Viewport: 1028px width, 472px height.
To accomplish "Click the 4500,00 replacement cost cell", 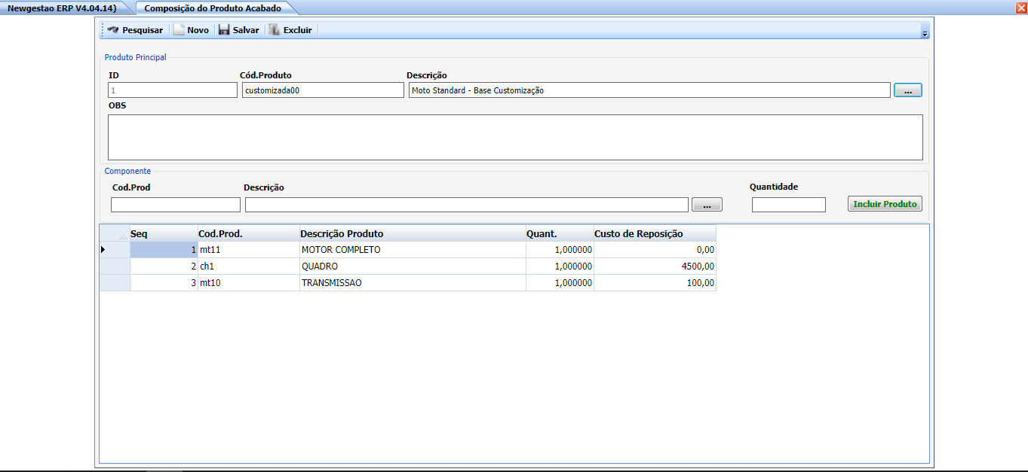I will pyautogui.click(x=655, y=266).
